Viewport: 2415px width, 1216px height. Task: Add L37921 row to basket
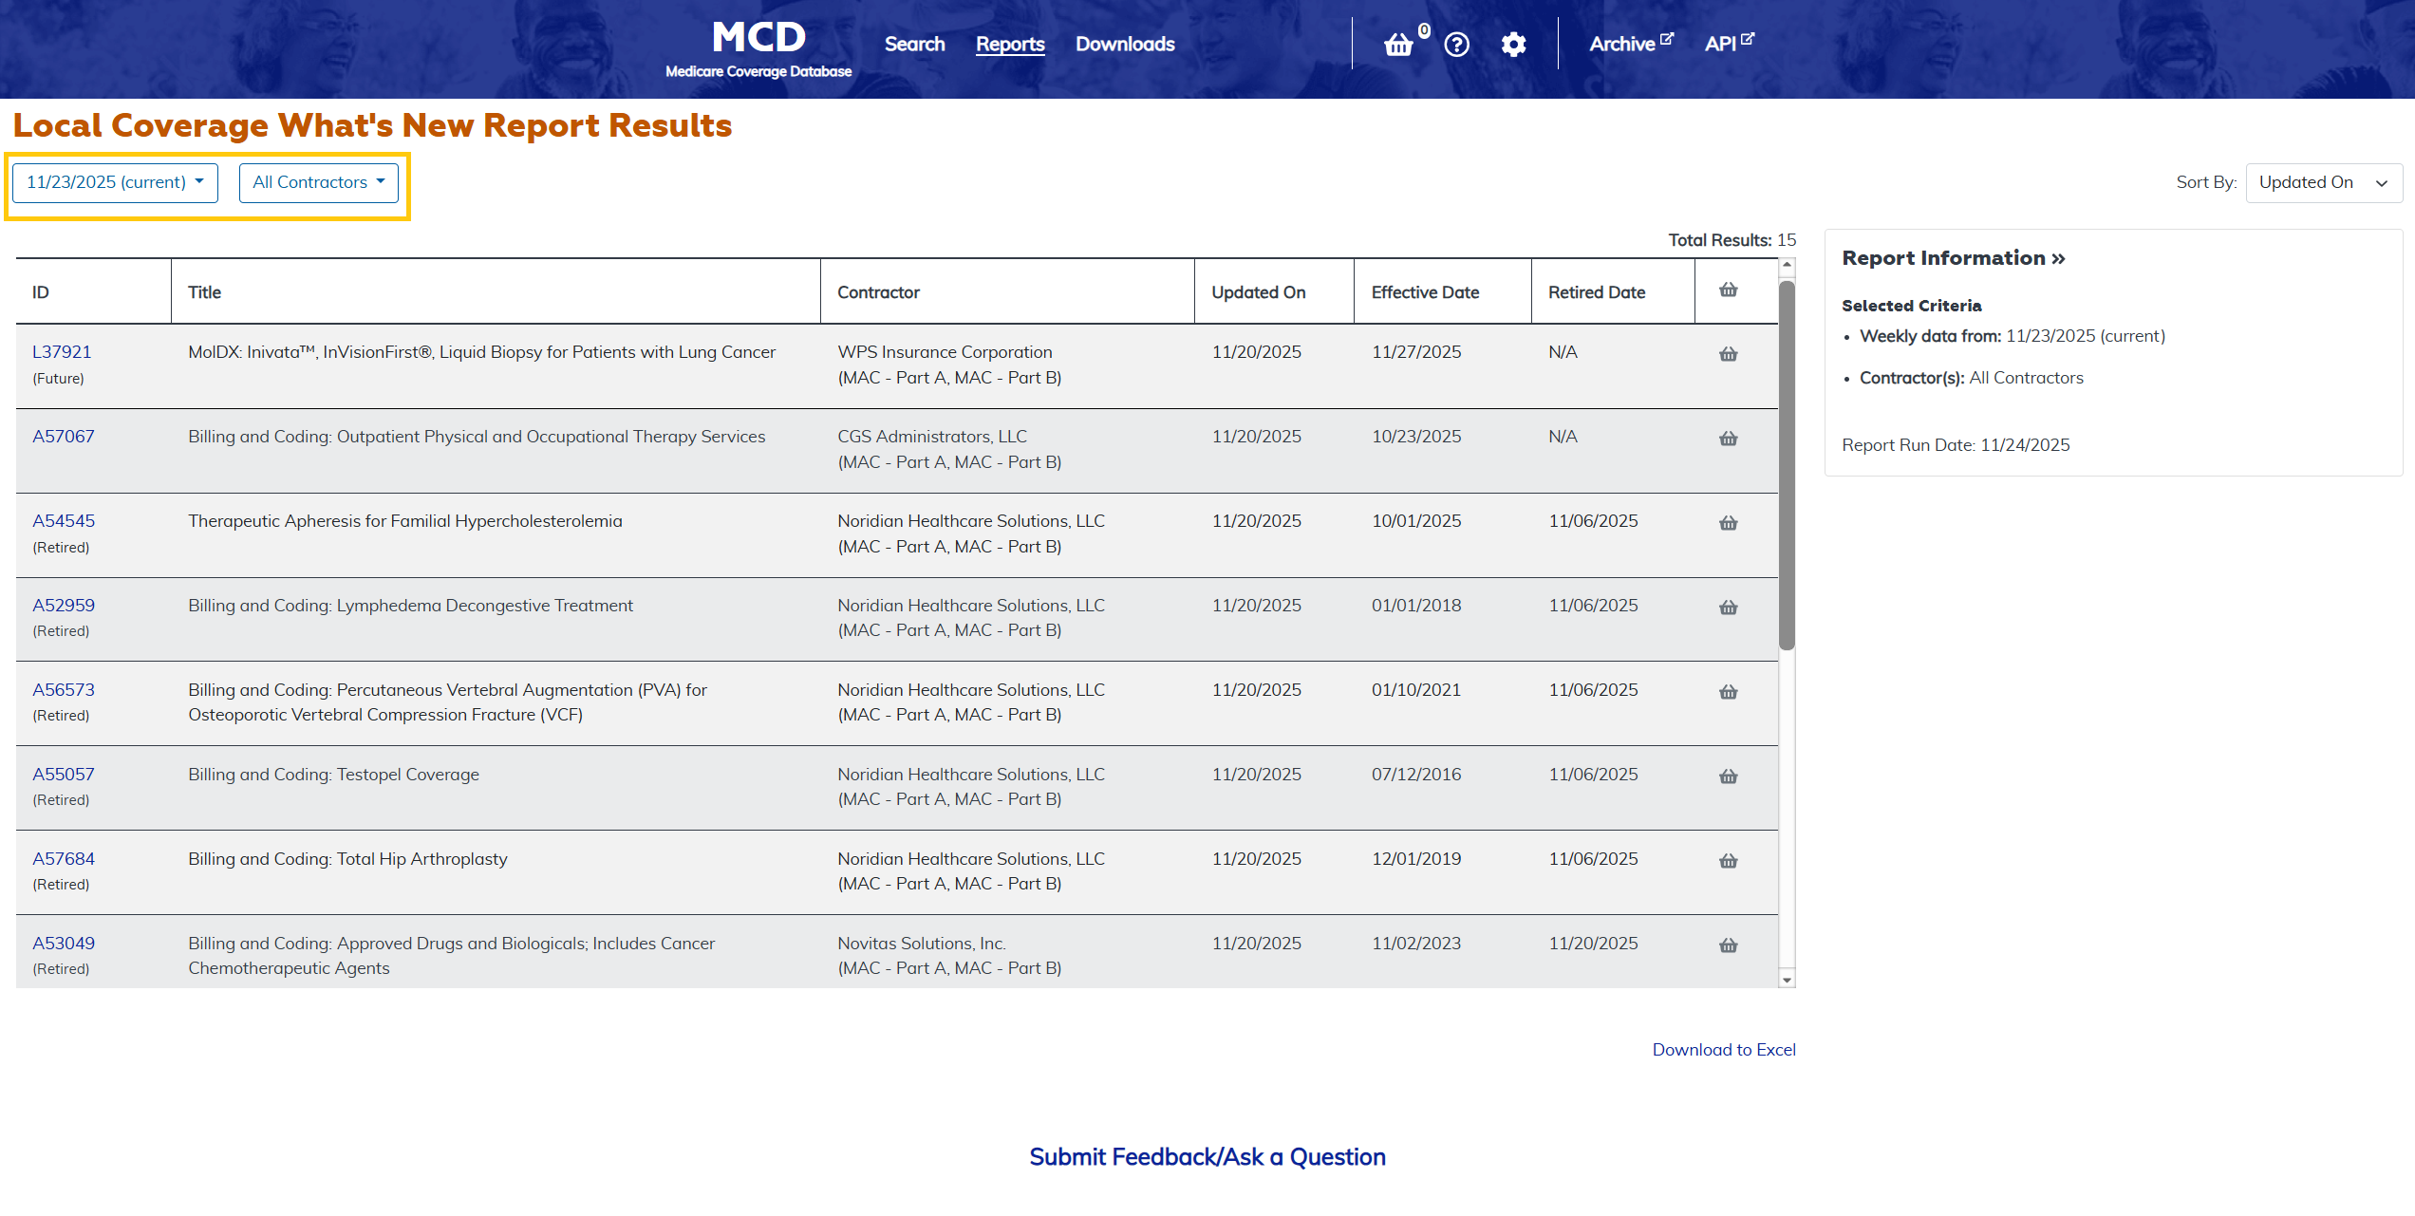(x=1728, y=354)
